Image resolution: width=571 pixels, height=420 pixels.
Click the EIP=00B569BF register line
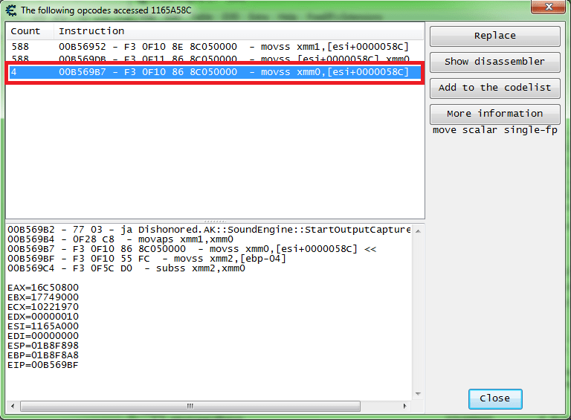click(43, 365)
